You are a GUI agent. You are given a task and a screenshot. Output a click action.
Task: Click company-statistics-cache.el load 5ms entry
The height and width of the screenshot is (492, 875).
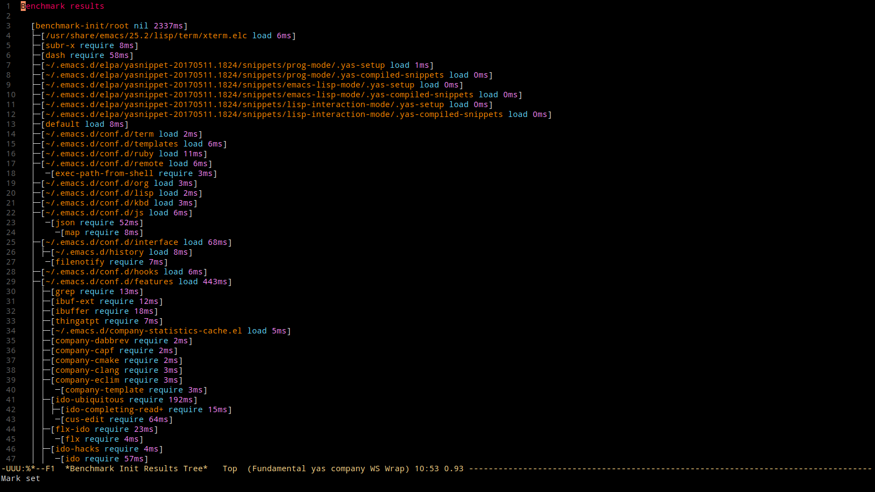point(171,331)
